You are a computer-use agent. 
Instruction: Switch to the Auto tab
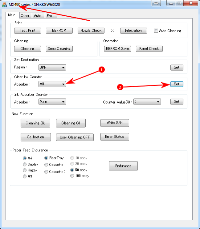(x=38, y=16)
